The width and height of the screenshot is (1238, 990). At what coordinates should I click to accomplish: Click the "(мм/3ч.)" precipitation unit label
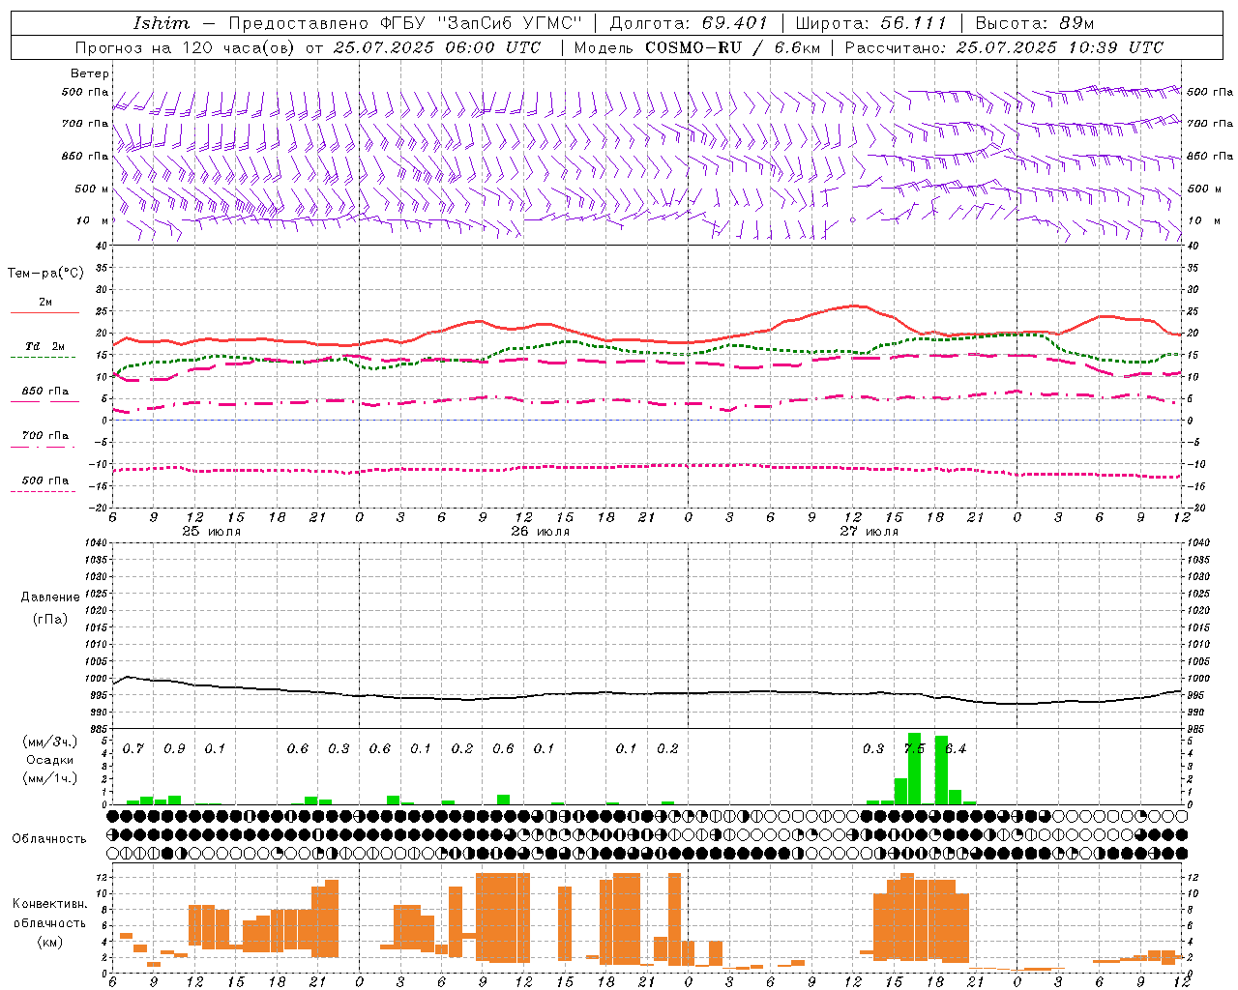[x=50, y=742]
